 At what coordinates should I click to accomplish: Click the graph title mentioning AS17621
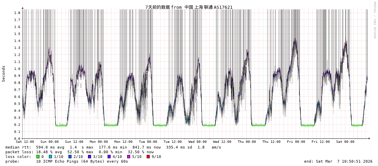tap(189, 7)
